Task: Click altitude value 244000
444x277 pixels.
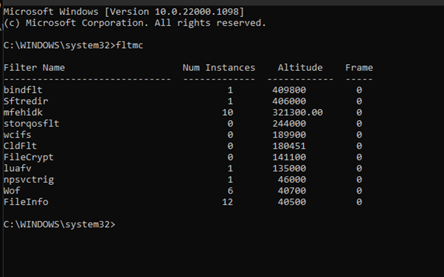Action: coord(289,124)
